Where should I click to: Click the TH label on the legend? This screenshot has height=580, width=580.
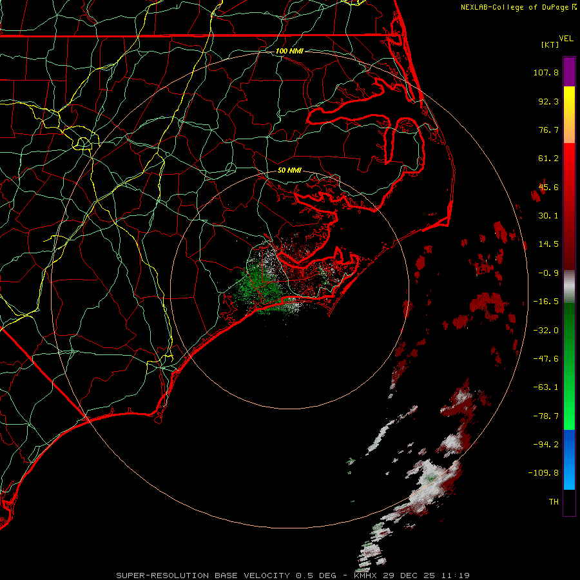point(554,502)
